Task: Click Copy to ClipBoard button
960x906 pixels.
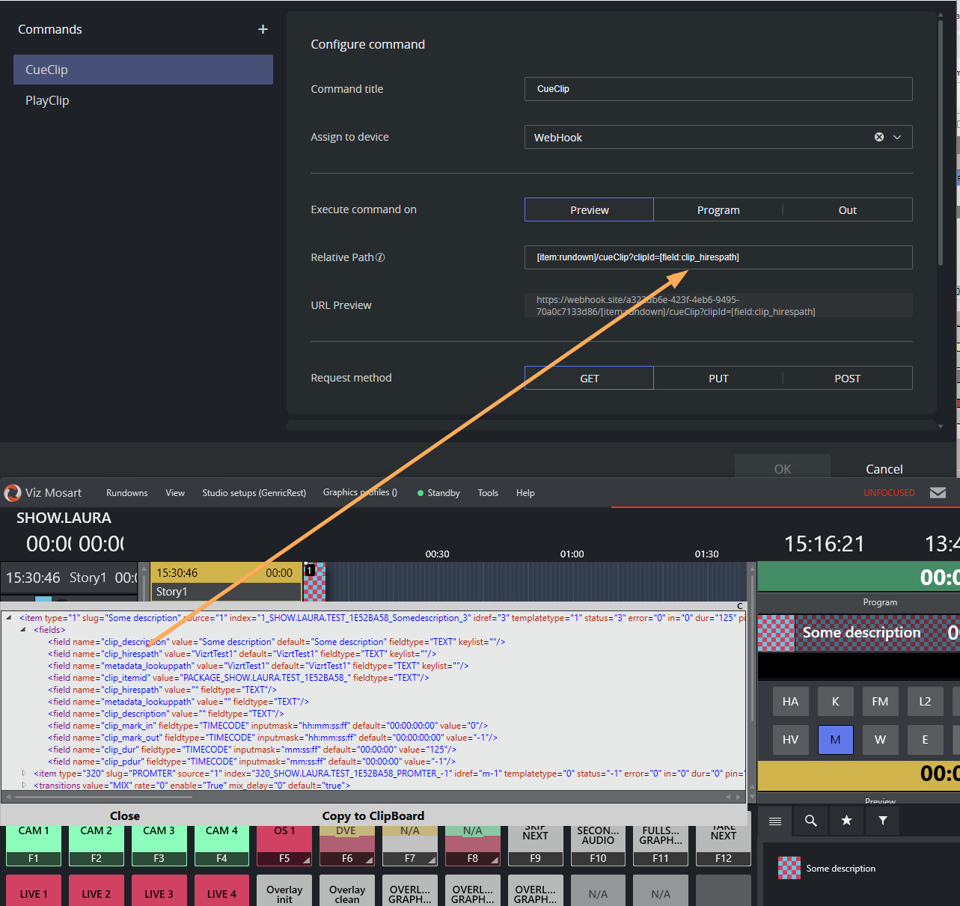Action: coord(373,815)
